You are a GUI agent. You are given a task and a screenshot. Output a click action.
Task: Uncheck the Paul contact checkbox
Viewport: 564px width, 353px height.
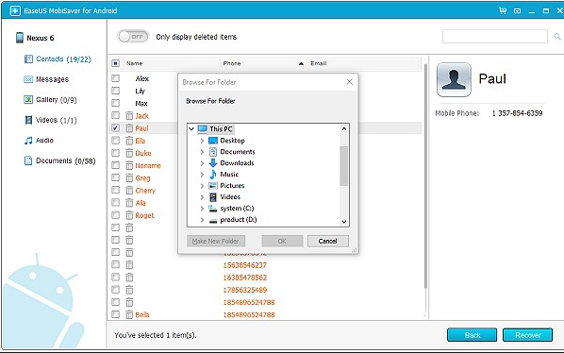pos(115,127)
